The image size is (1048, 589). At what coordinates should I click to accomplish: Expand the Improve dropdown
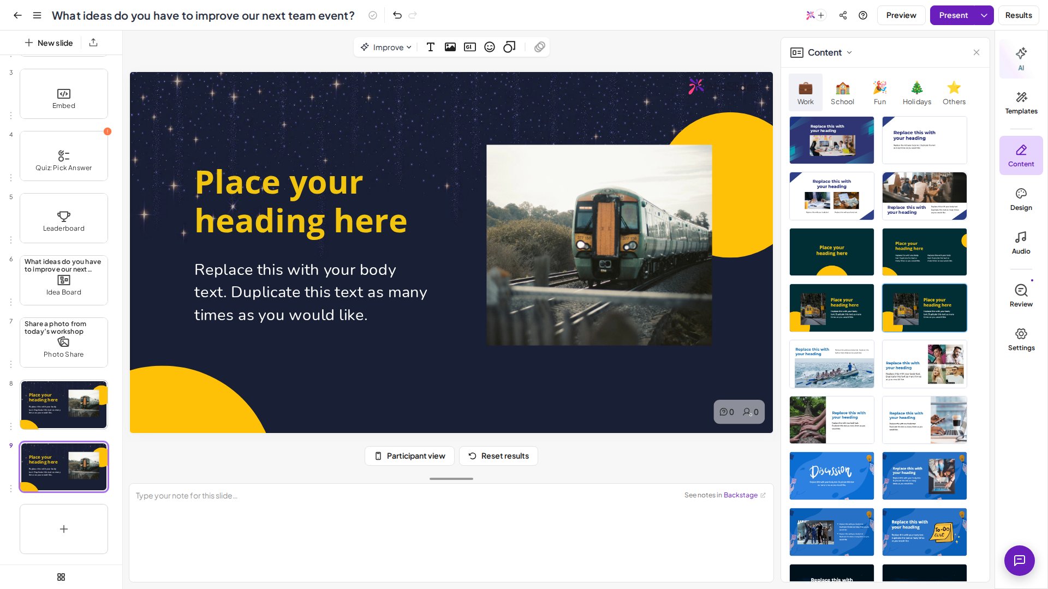[386, 47]
